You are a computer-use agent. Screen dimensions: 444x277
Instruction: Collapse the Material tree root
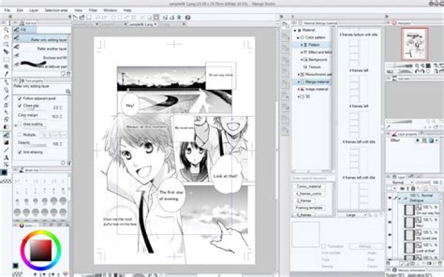pyautogui.click(x=295, y=30)
